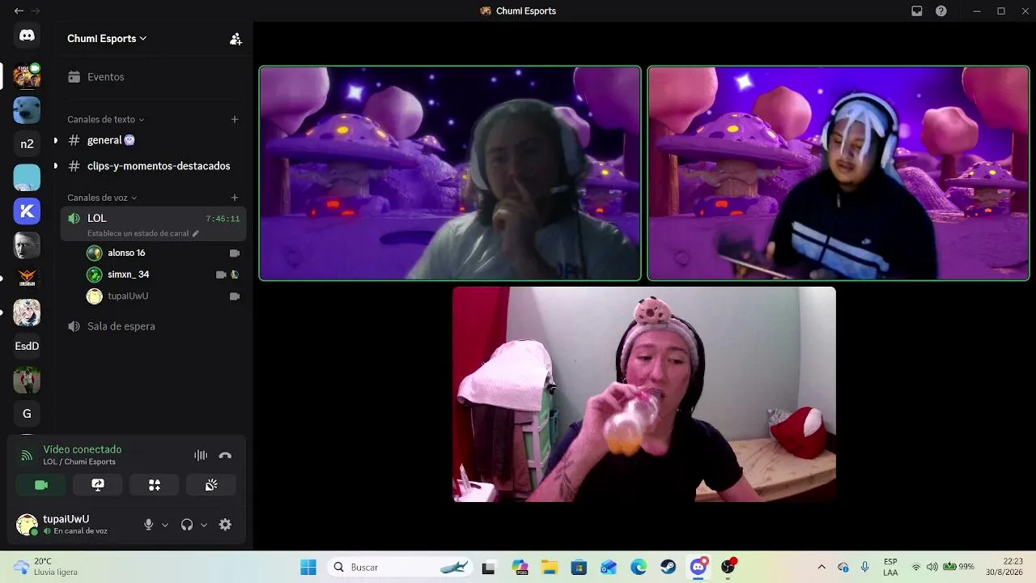The image size is (1036, 583).
Task: Open Discord direct messages home icon
Action: tap(27, 36)
